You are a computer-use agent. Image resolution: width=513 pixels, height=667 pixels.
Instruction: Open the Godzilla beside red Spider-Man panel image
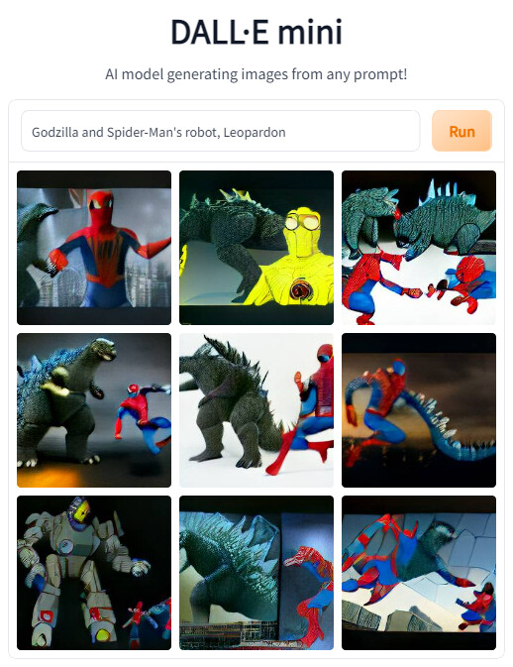tap(256, 573)
